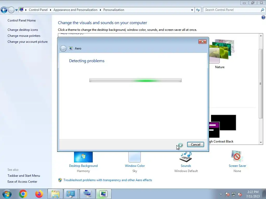Screen dimensions: 266x199
Task: Switch to the keyboard-and-monitor taskbar app
Action: pos(87,194)
